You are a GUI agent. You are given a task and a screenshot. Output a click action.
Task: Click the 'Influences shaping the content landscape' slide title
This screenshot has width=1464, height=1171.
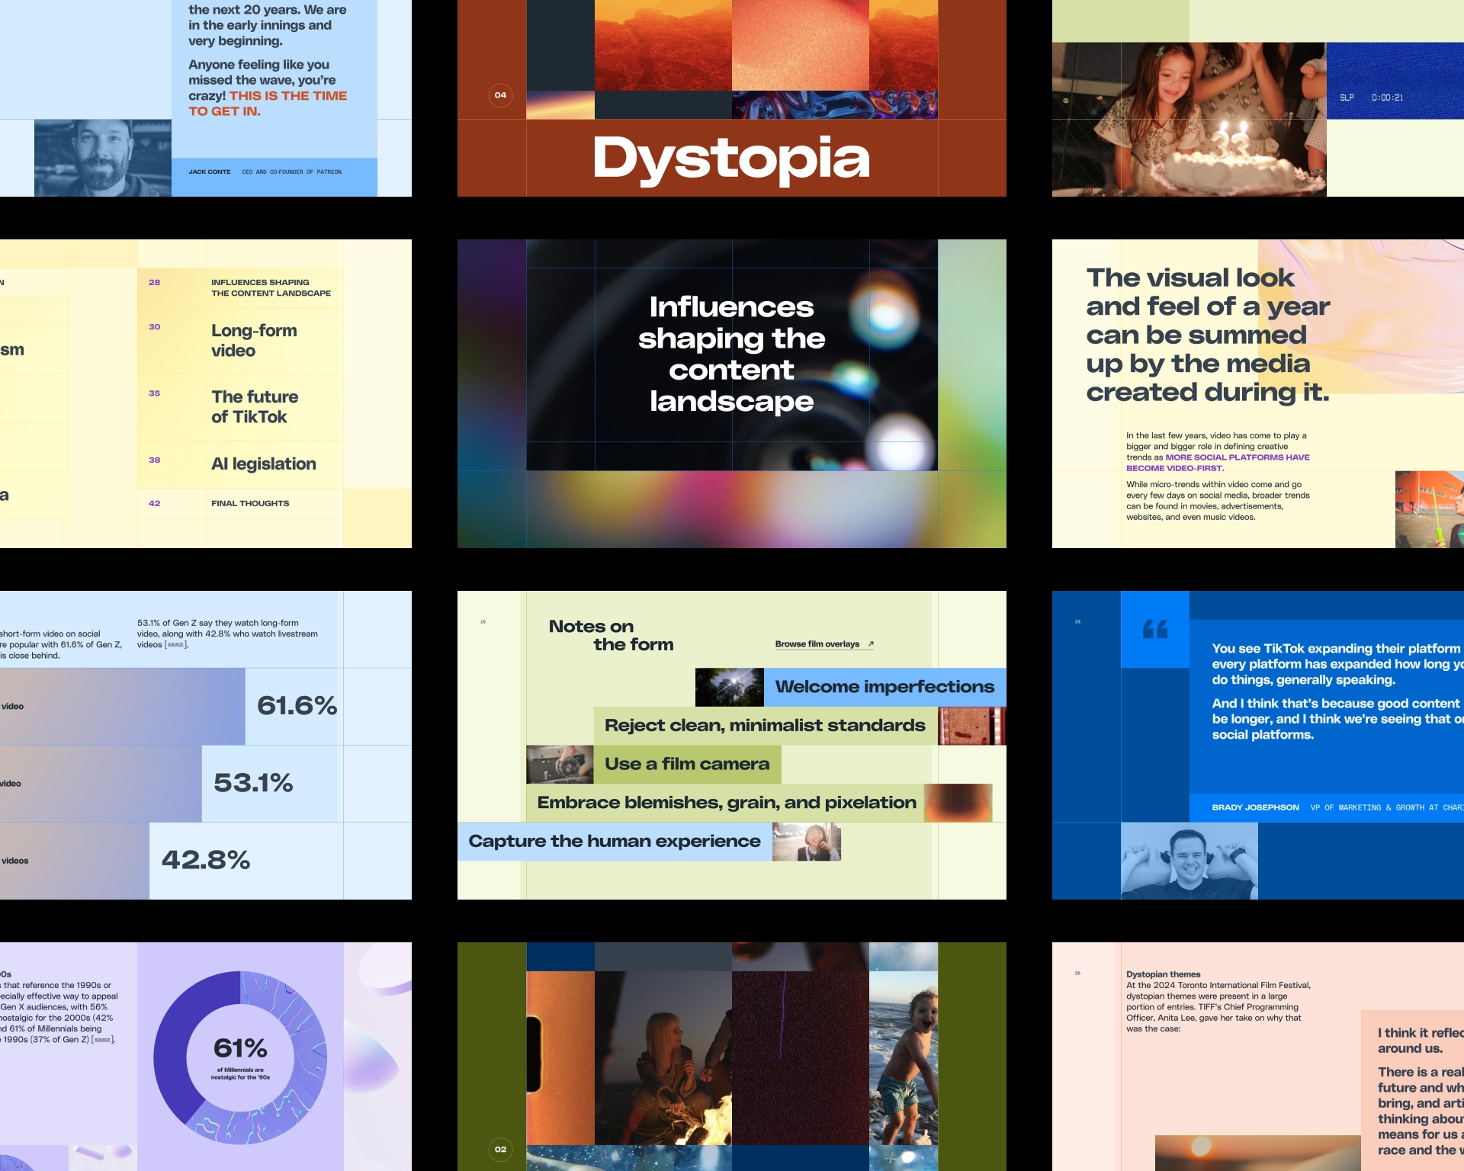[x=732, y=355]
